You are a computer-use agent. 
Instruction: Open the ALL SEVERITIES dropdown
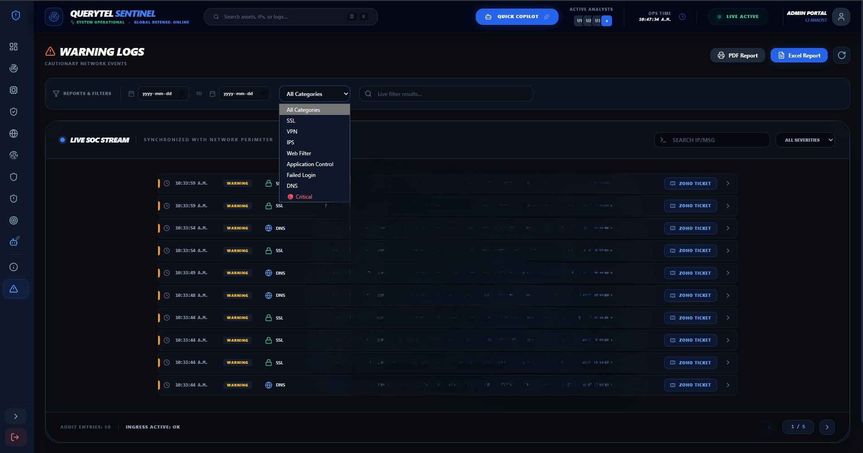point(805,140)
